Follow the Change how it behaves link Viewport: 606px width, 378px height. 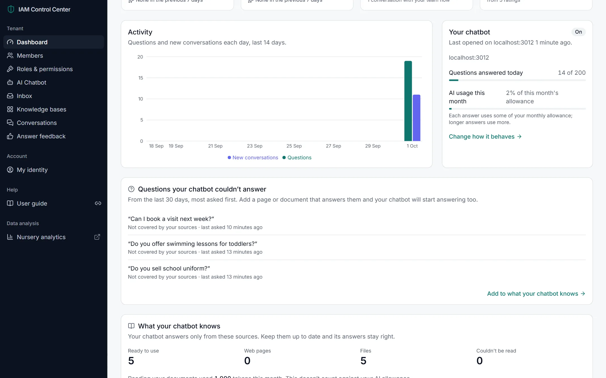[x=485, y=137]
